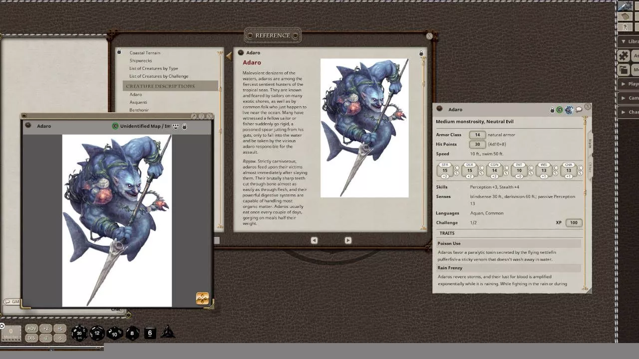The image size is (639, 359).
Task: Click the ID icon in Adaro image window header
Action: click(x=115, y=126)
